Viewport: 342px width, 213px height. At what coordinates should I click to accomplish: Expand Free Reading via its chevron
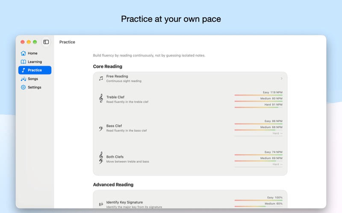(x=281, y=78)
